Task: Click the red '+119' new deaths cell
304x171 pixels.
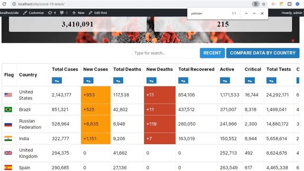Action: point(160,124)
